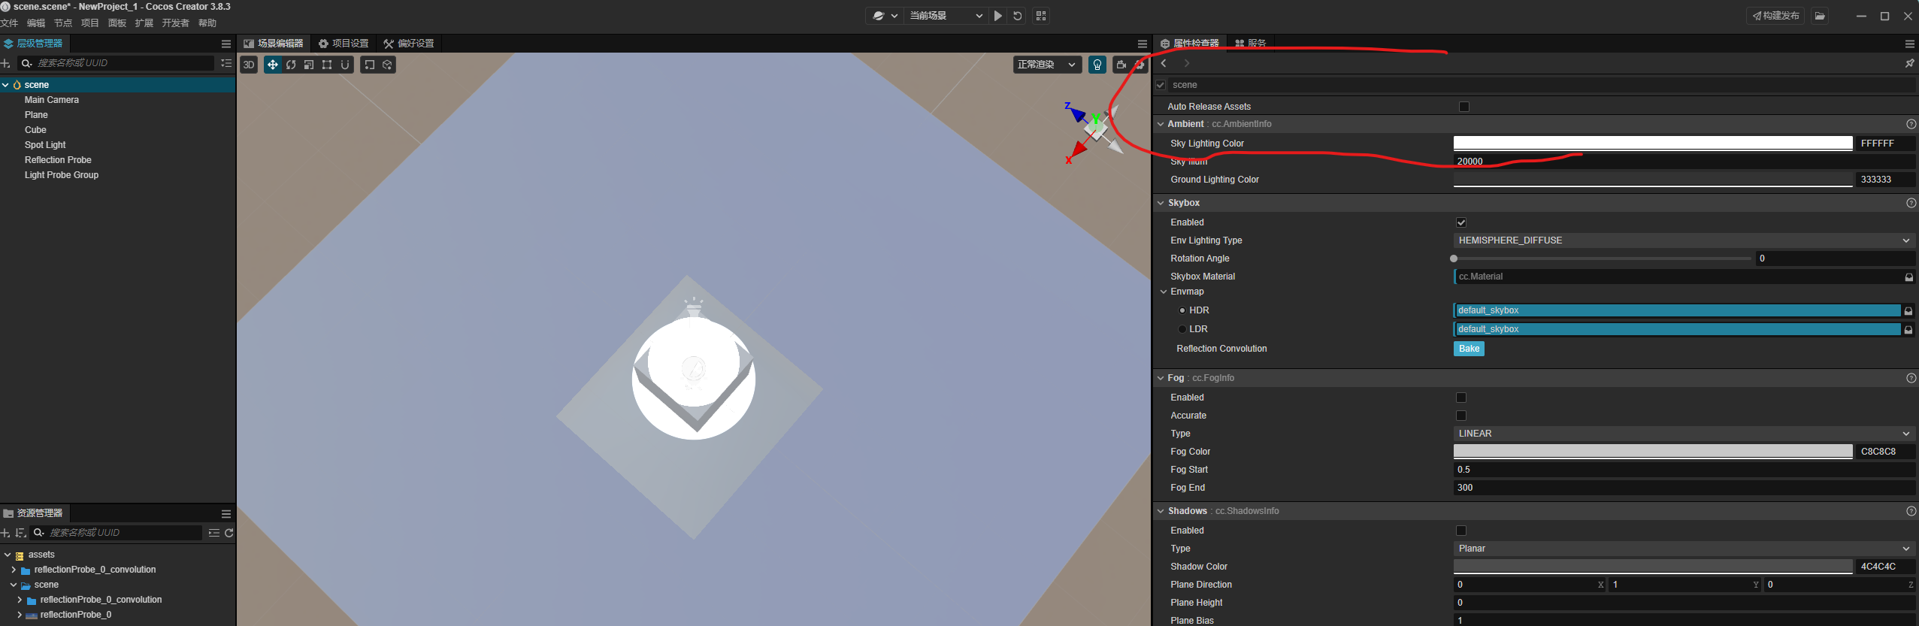The height and width of the screenshot is (626, 1919).
Task: Select the LDR envmap radio button
Action: click(1182, 329)
